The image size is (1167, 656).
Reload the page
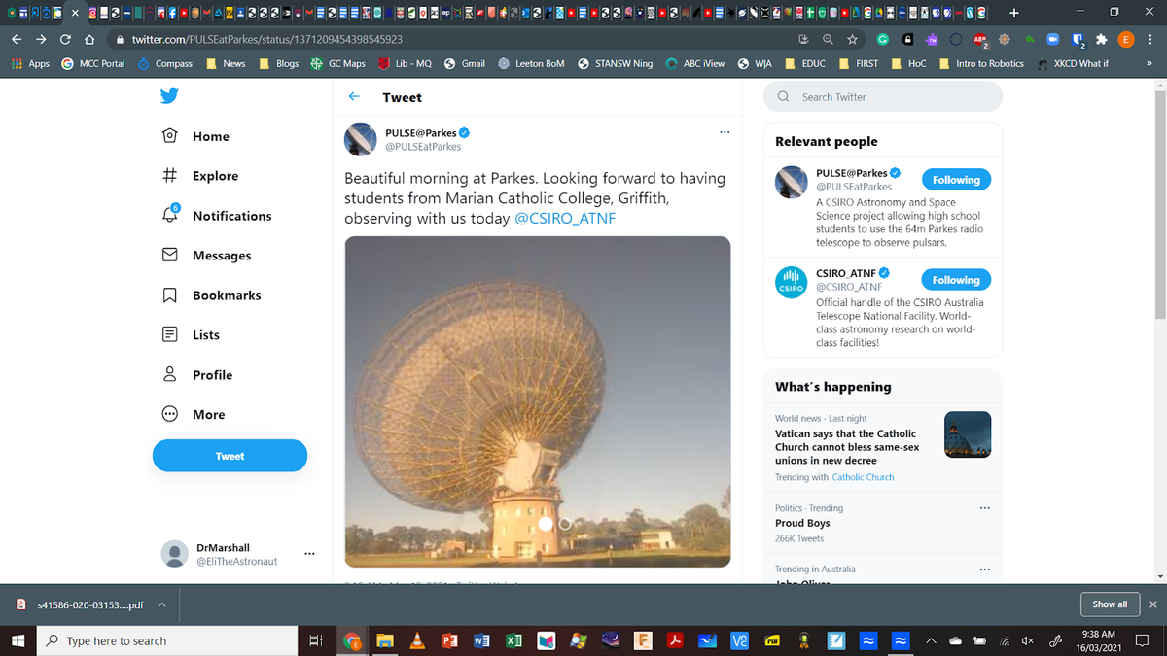65,39
